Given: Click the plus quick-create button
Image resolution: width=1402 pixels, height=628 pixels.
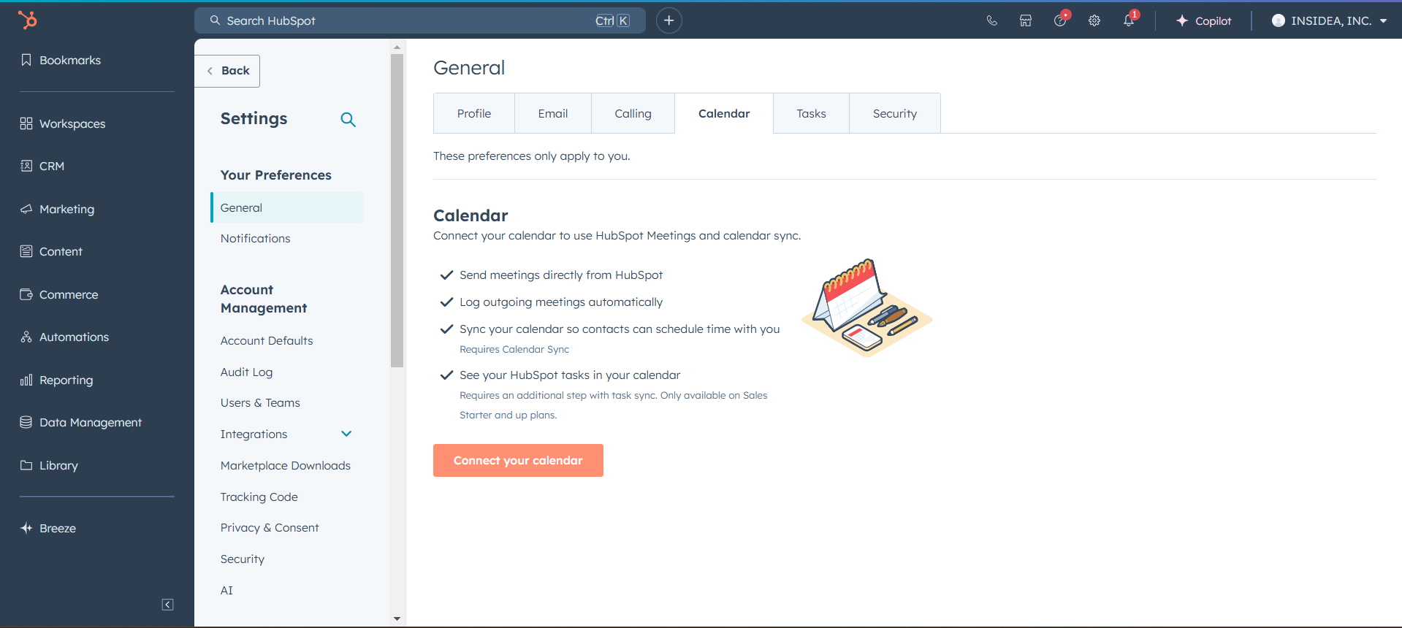Looking at the screenshot, I should coord(668,20).
